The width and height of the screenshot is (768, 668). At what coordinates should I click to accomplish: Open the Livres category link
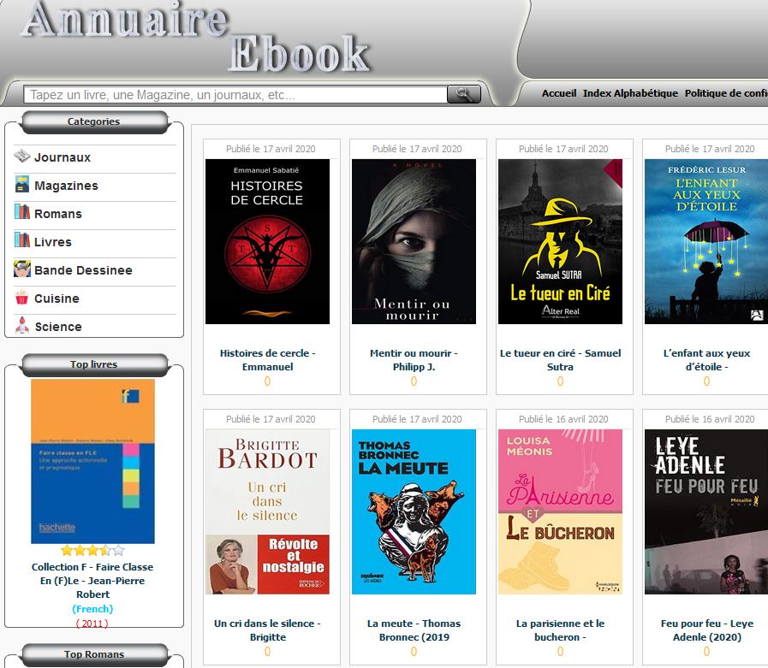tap(53, 242)
